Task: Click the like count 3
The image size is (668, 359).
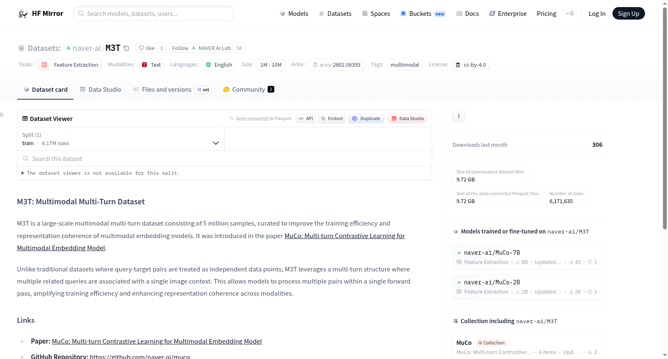Action: click(x=162, y=48)
